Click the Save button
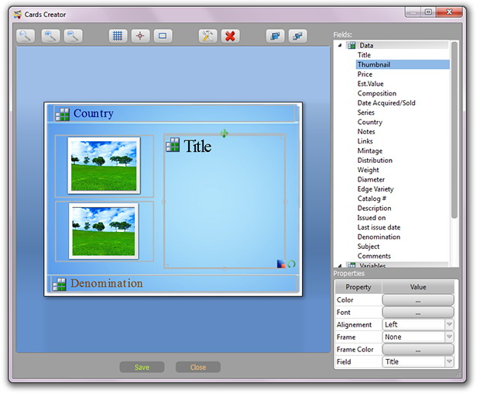 tap(142, 367)
